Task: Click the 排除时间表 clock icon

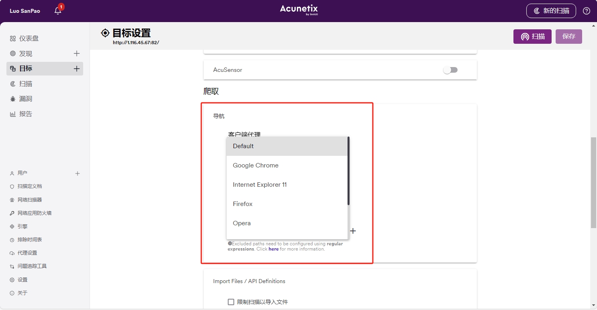Action: tap(12, 240)
